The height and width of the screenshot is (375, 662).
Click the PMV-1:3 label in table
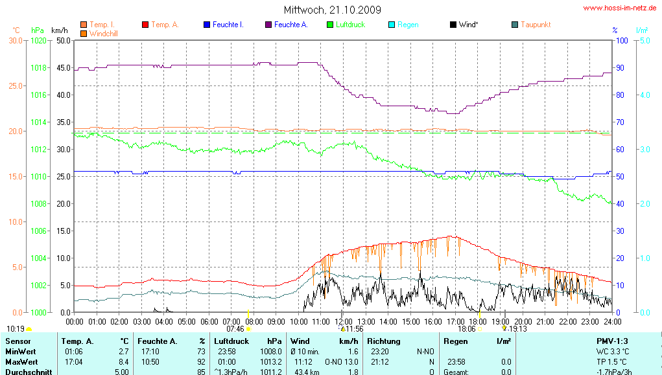pyautogui.click(x=613, y=341)
